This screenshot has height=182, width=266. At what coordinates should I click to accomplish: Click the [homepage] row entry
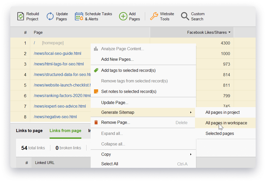click(x=53, y=43)
